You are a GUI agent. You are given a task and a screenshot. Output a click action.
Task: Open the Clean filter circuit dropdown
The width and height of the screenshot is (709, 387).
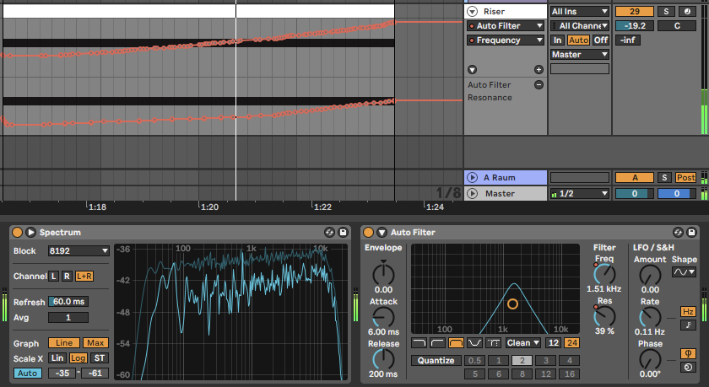pyautogui.click(x=522, y=343)
